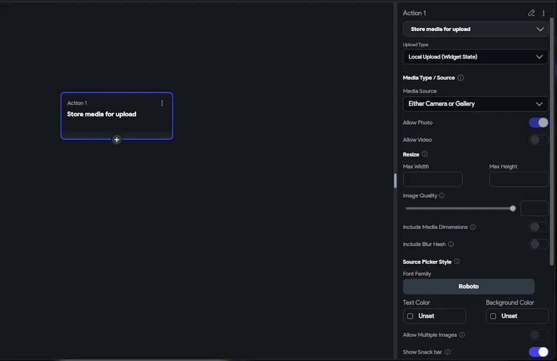The height and width of the screenshot is (361, 557).
Task: Show info for Allow Multiple Images
Action: coord(462,335)
